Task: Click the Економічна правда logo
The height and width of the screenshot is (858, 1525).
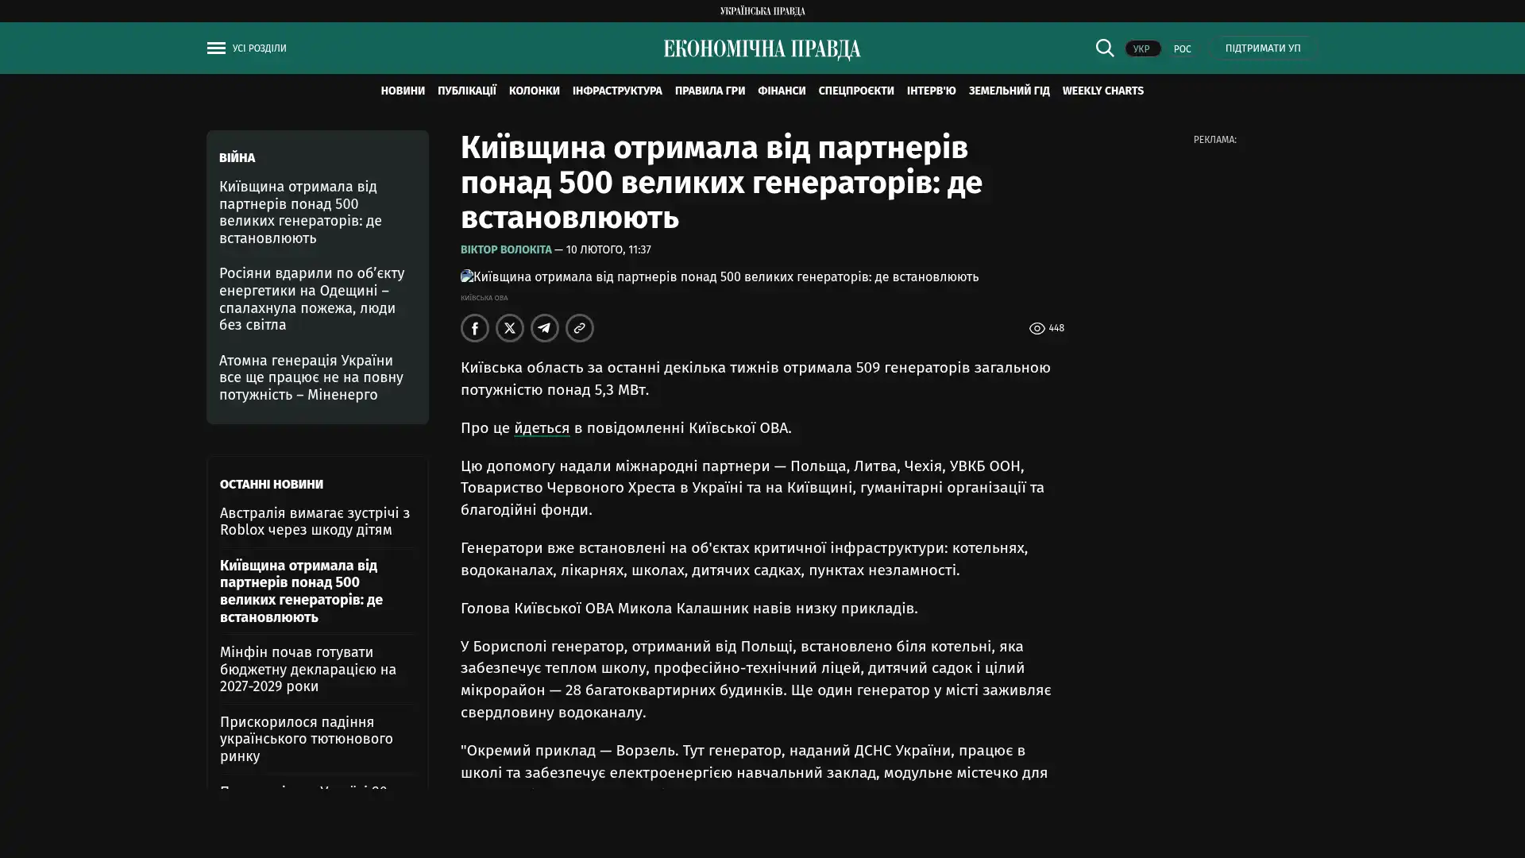Action: coord(762,49)
